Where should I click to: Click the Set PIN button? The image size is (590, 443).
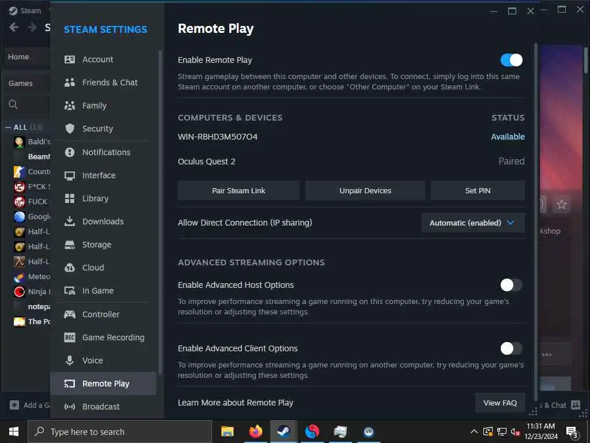(x=478, y=190)
